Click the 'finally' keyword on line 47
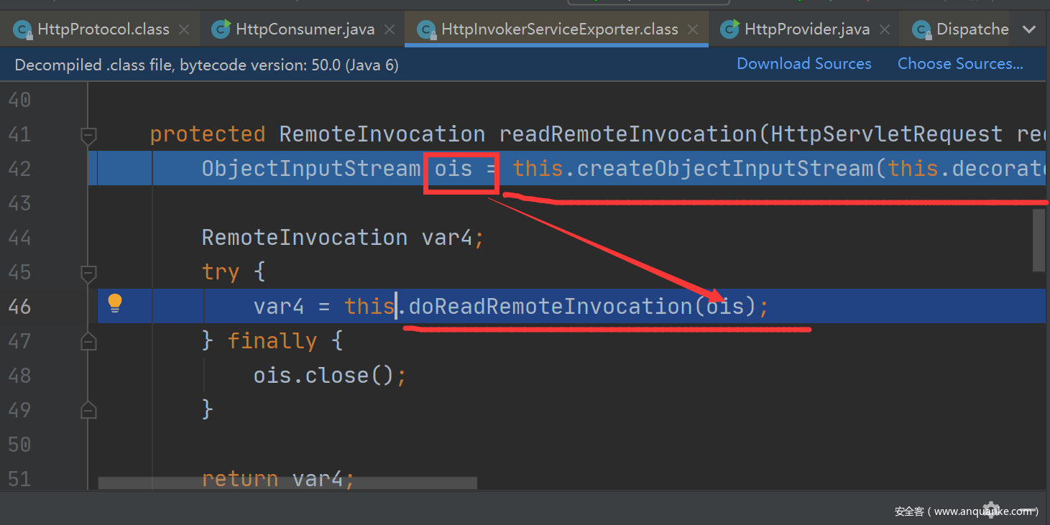 click(272, 341)
